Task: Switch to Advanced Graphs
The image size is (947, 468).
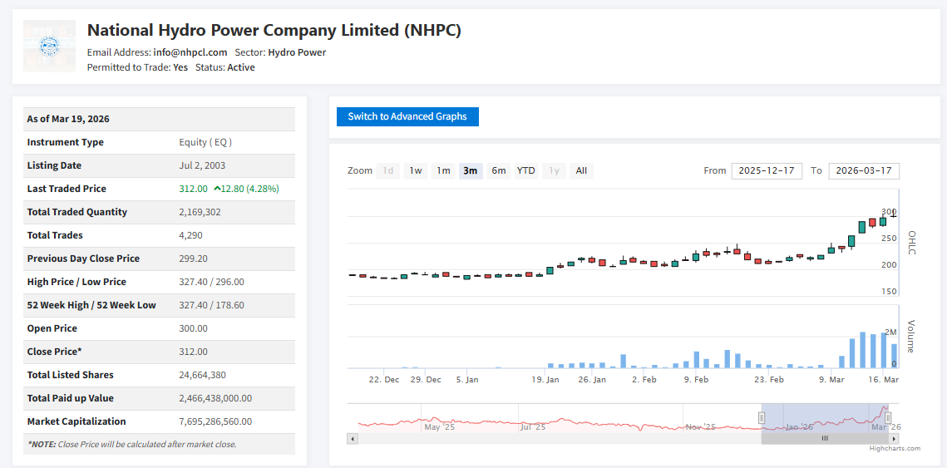Action: click(x=407, y=116)
